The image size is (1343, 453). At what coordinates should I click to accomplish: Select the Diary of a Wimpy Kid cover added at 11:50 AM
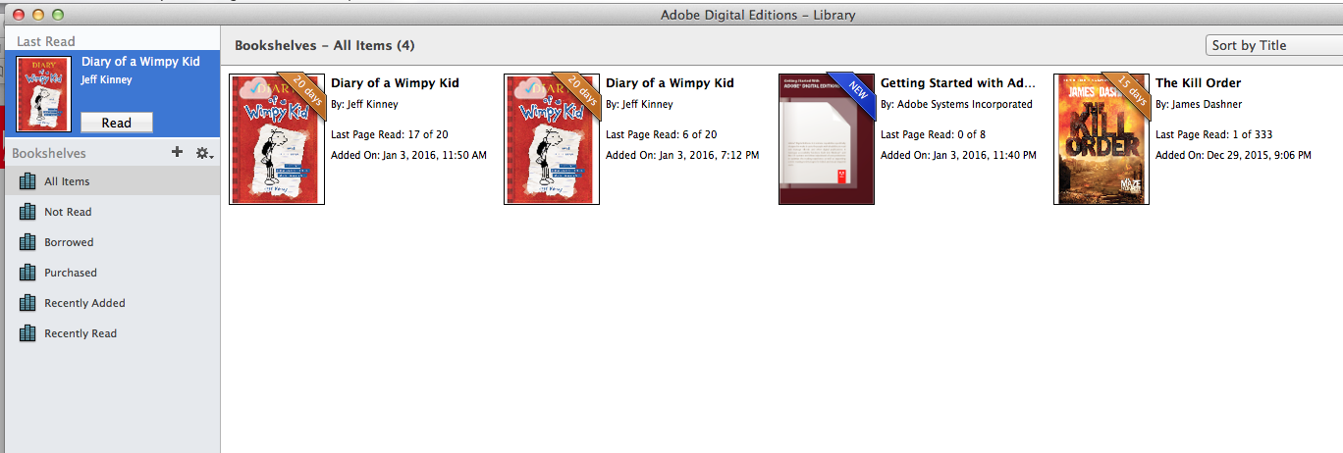tap(276, 139)
